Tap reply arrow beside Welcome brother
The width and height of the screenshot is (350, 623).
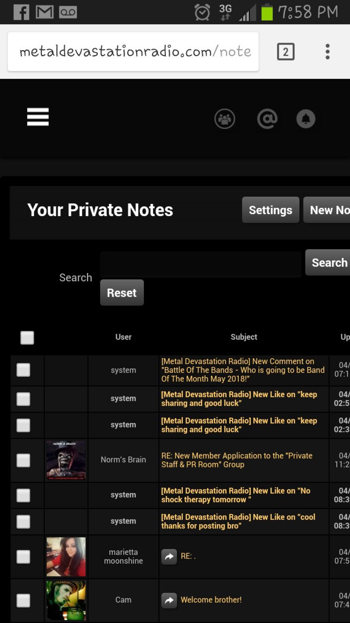pyautogui.click(x=169, y=600)
